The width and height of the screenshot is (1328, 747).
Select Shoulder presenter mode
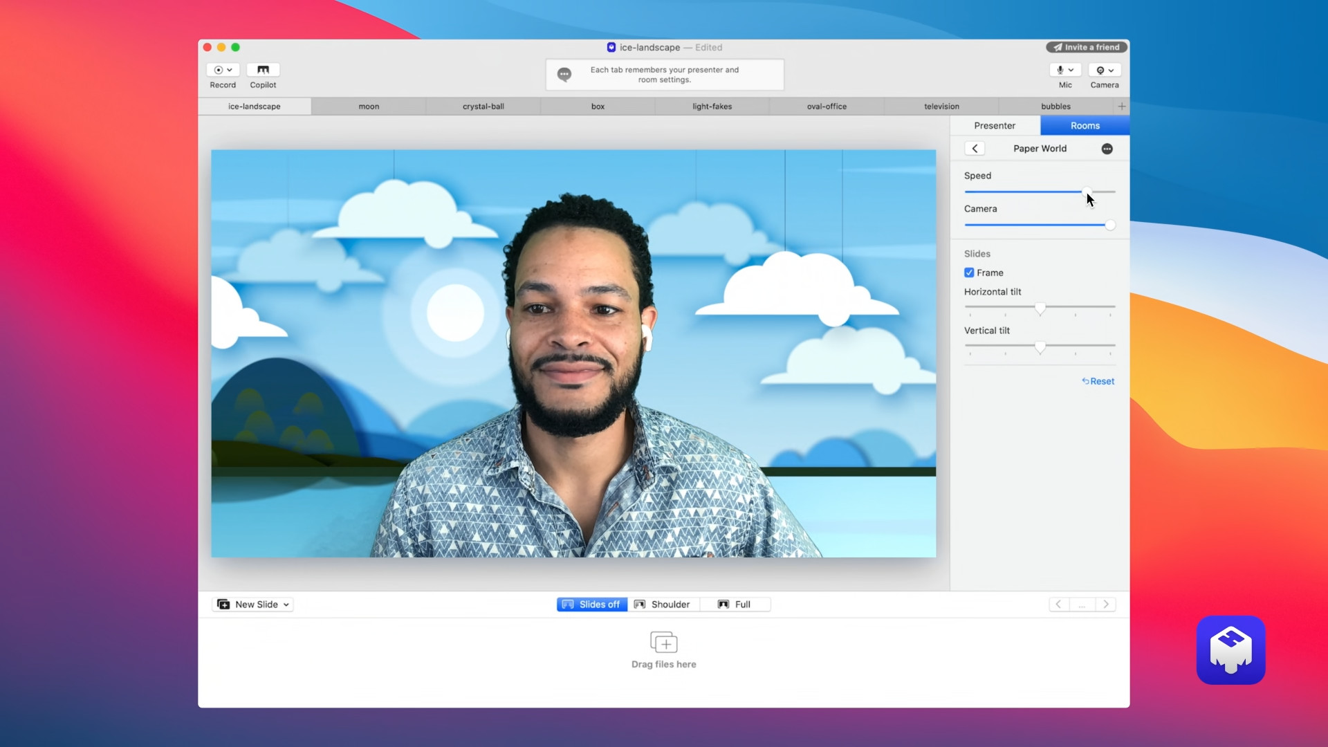pyautogui.click(x=663, y=604)
